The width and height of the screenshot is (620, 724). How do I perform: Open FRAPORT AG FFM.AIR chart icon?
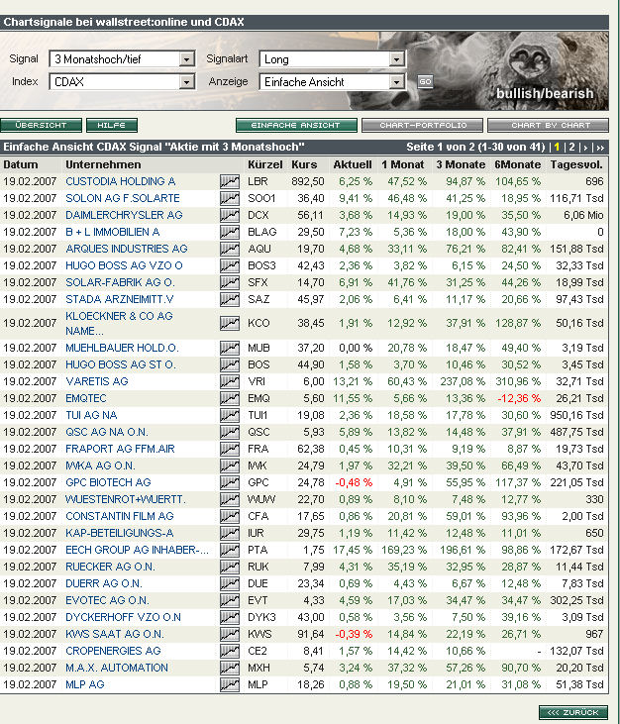[230, 449]
